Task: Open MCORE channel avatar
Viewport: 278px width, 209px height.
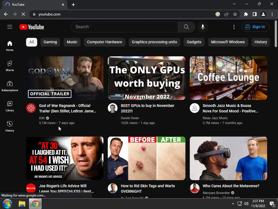Action: click(31, 188)
